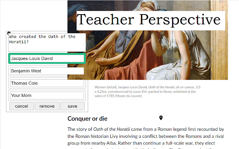Select the Benjamin West answer field
Screen dimensions: 239x149
click(x=47, y=71)
